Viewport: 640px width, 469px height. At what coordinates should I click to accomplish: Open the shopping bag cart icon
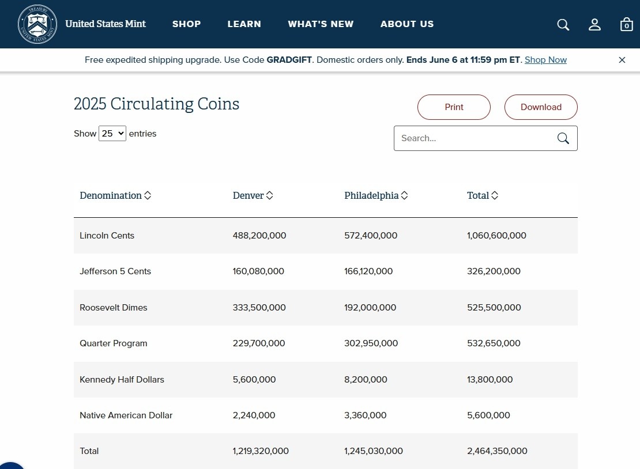626,24
